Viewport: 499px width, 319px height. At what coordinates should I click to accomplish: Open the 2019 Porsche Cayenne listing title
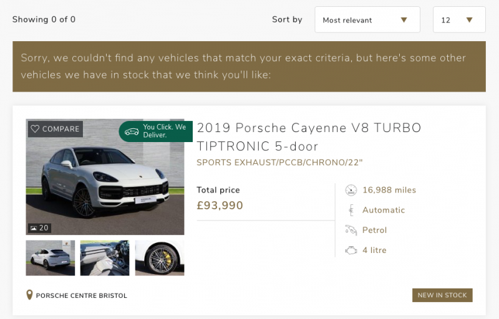(309, 137)
